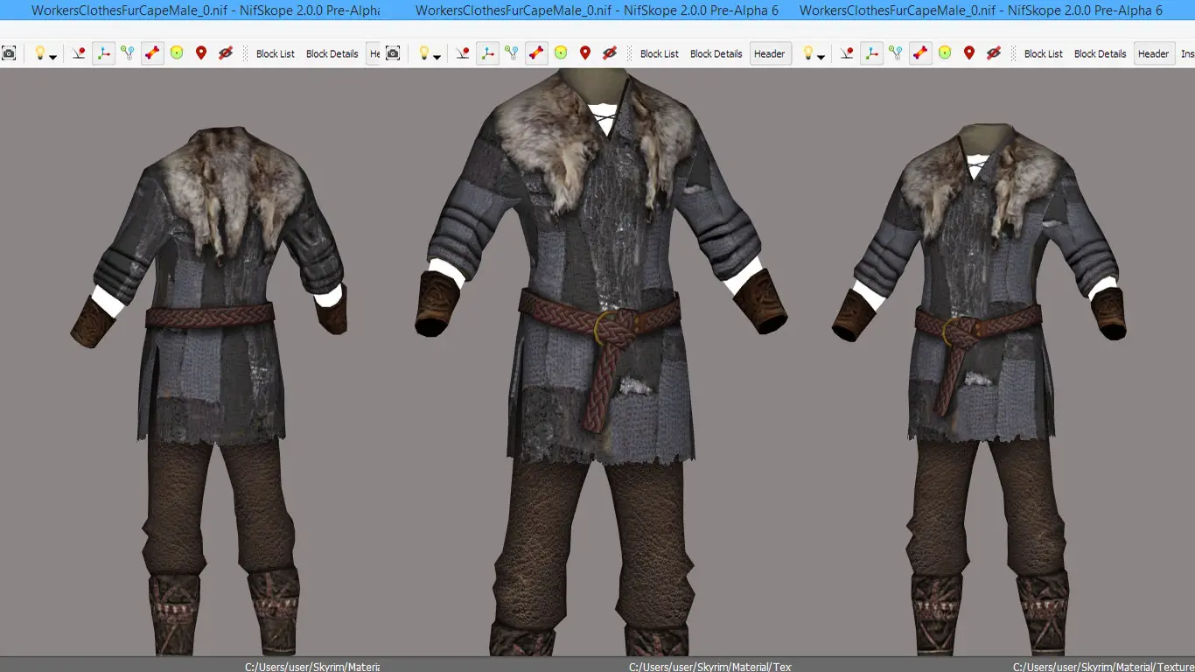Open Block Details in the right window
1195x672 pixels.
[x=1100, y=53]
